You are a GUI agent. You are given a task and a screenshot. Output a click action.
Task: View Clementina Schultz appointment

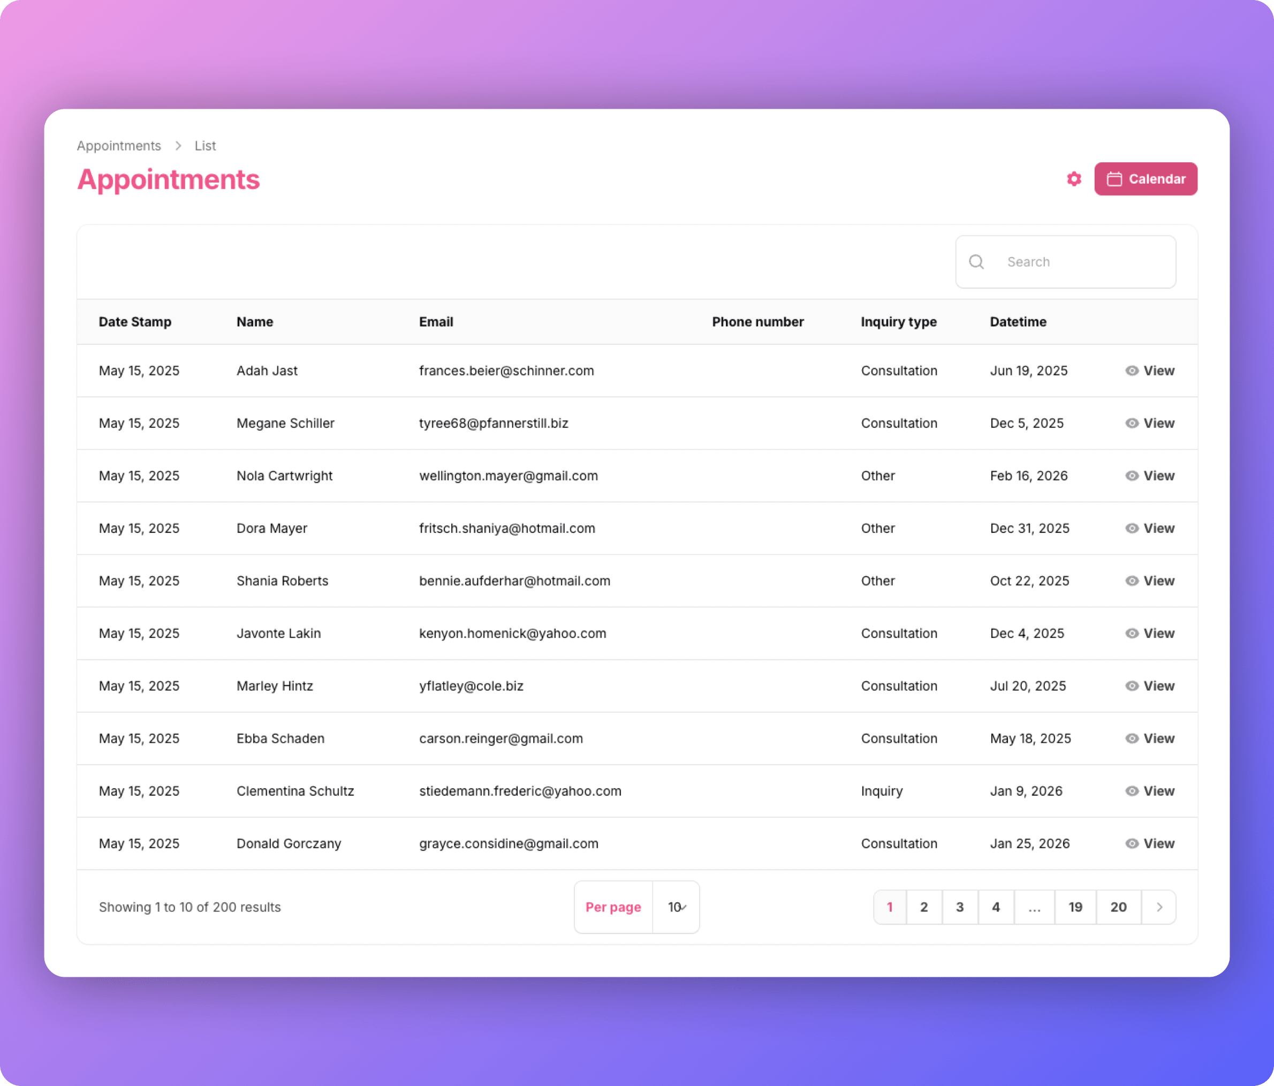coord(1158,791)
